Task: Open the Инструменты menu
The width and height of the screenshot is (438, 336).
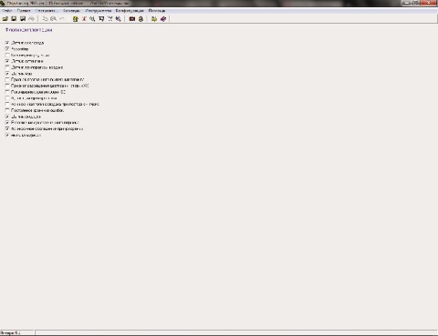Action: [99, 11]
